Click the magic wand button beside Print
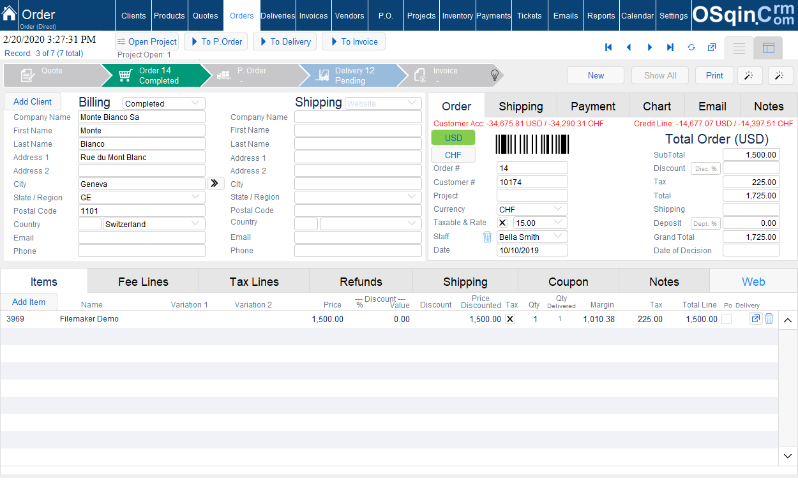This screenshot has width=798, height=481. tap(749, 75)
